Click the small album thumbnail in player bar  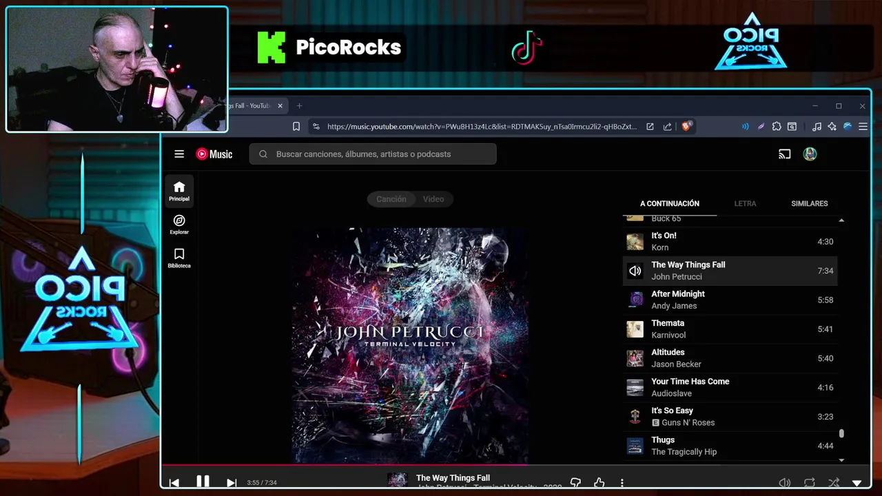click(397, 480)
